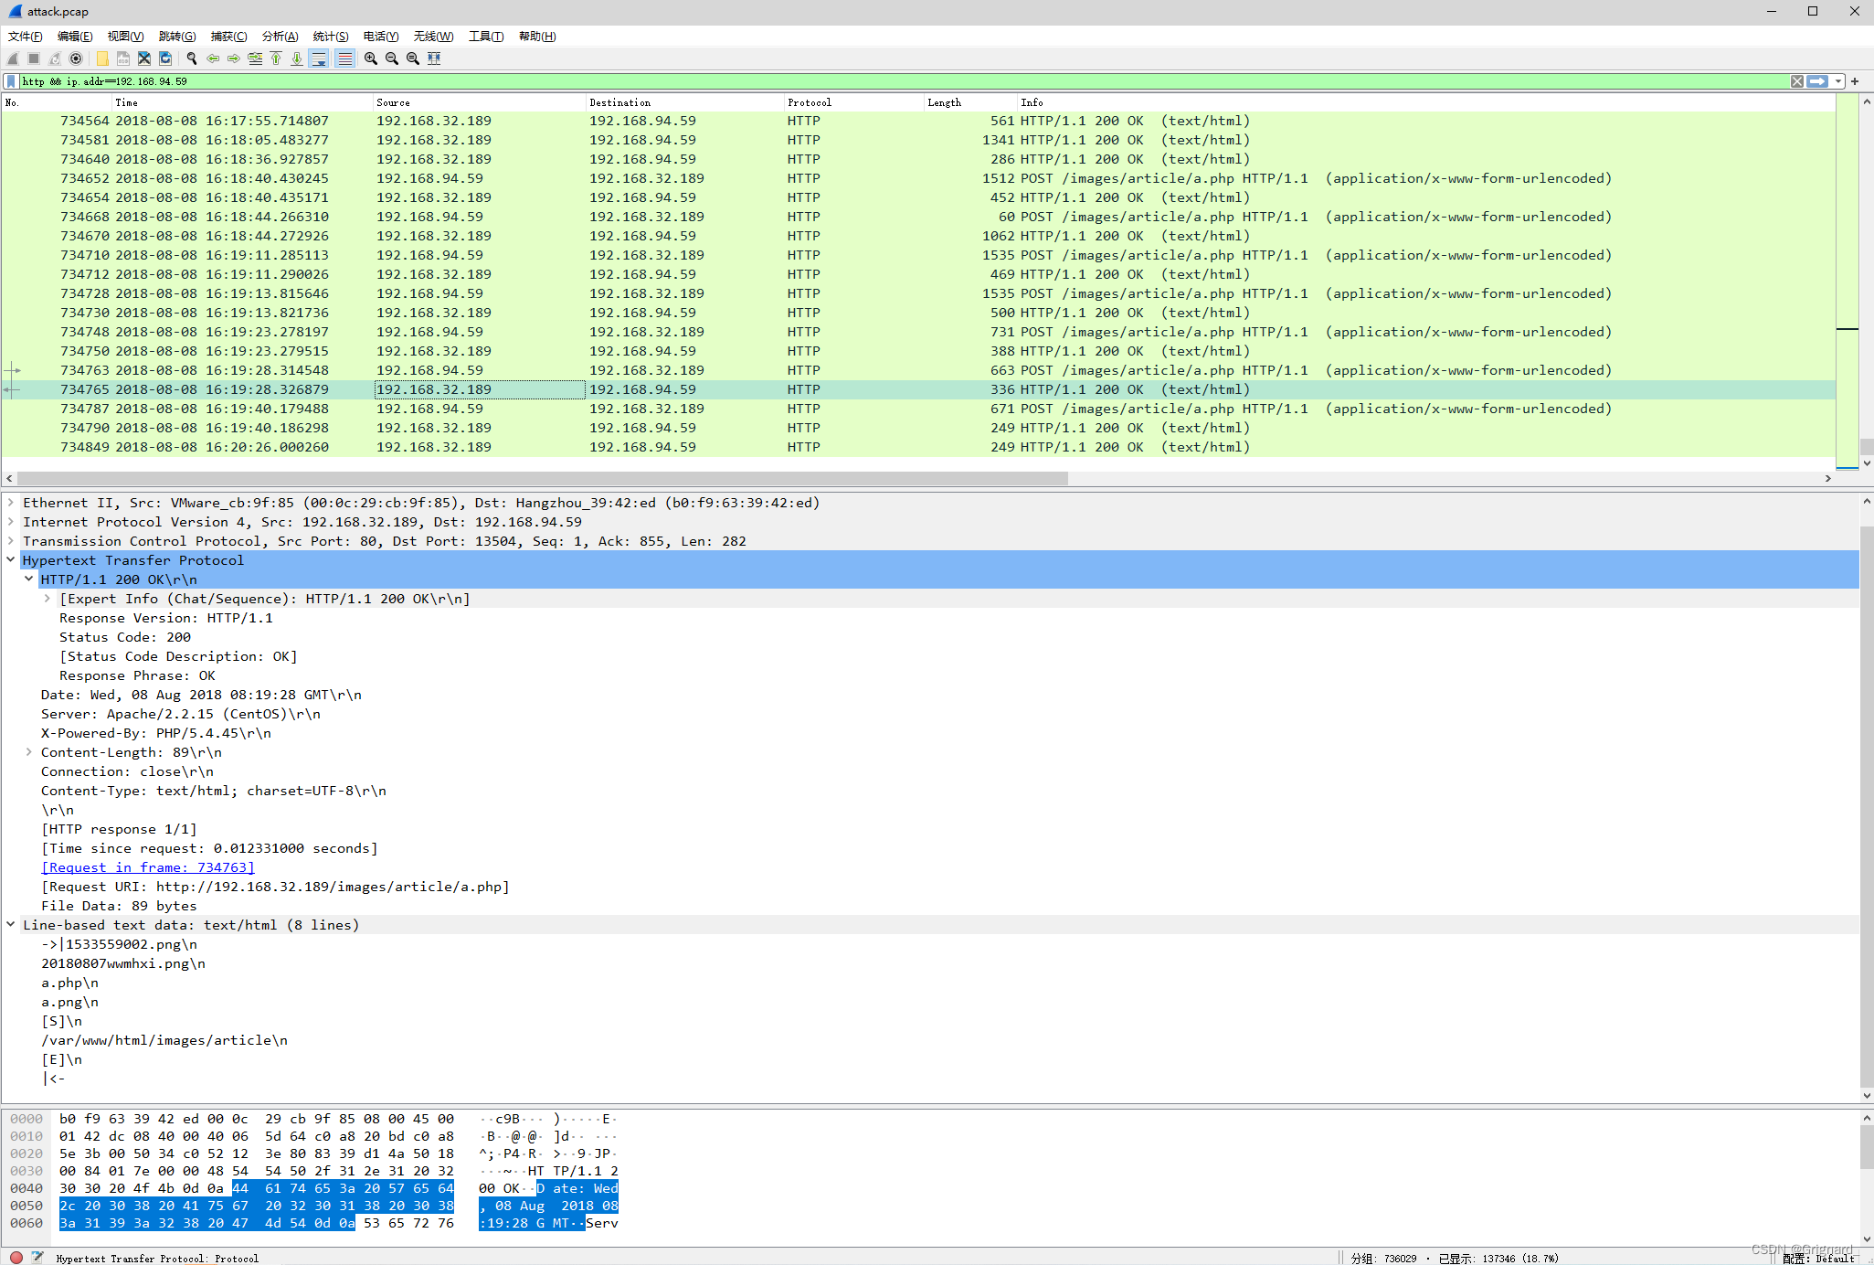Screen dimensions: 1874x1265
Task: Jump to first packet icon
Action: tap(276, 58)
